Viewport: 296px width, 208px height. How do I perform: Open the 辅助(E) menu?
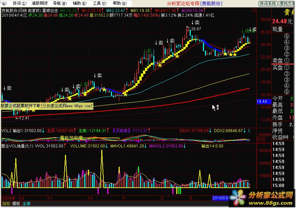tap(79, 3)
